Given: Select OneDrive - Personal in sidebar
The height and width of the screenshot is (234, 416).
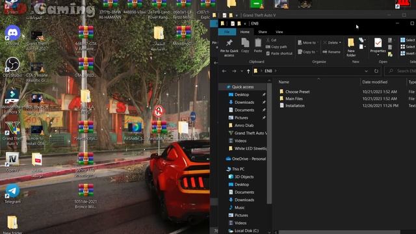Looking at the screenshot, I should (x=248, y=159).
